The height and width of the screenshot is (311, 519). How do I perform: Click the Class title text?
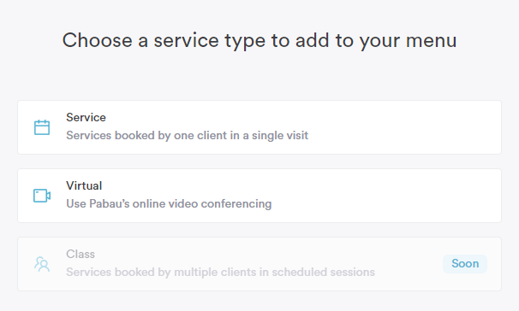(x=81, y=255)
